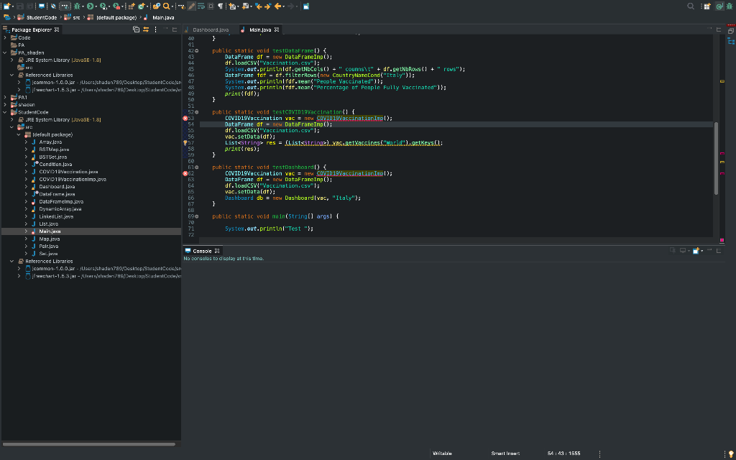
Task: Toggle Show Whitespace Characters in the toolbar
Action: [222, 6]
